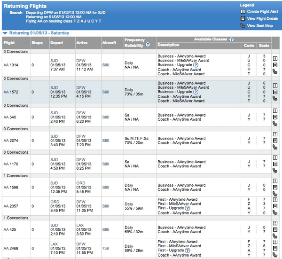View flight details for AA 1314
The height and width of the screenshot is (259, 282).
(x=275, y=65)
